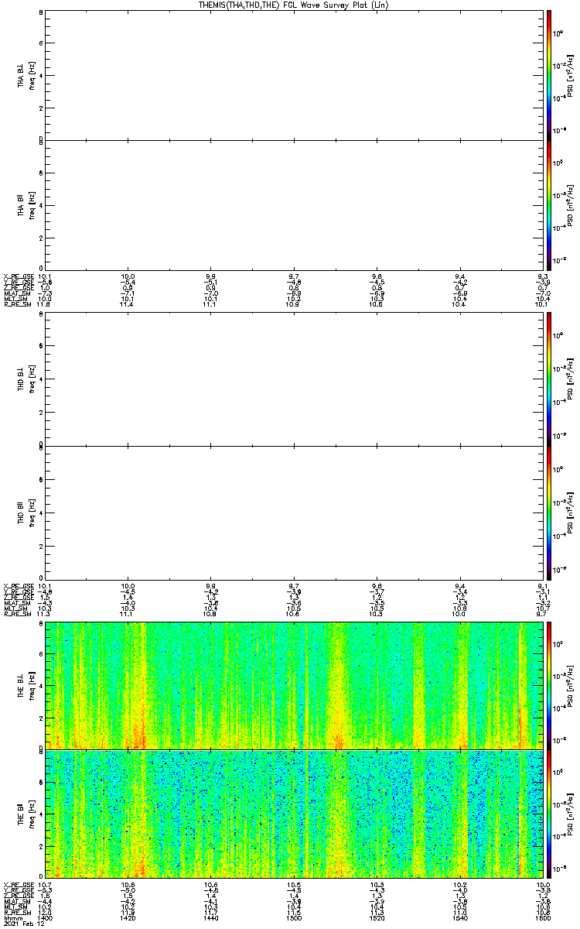Viewport: 580px width, 929px height.
Task: Click the color bar beside the top THA panel
Action: 548,74
